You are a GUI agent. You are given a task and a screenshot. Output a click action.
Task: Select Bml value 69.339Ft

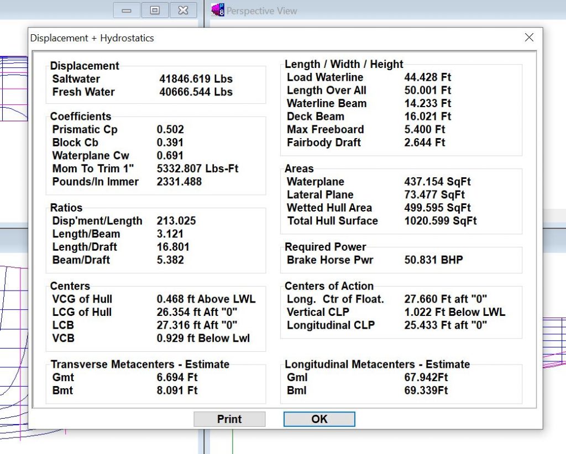[426, 390]
